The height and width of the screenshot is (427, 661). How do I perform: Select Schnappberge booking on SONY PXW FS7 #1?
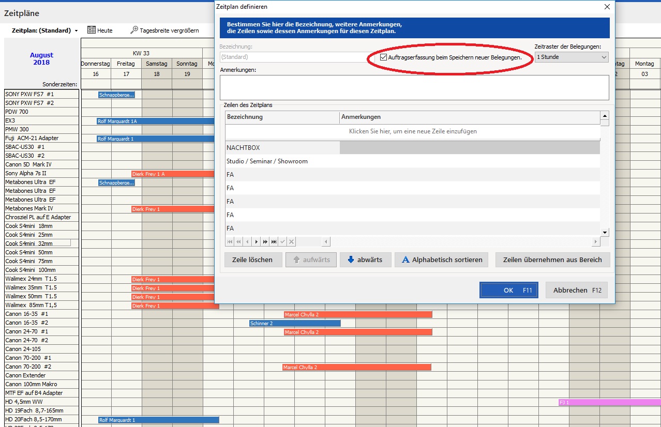coord(116,95)
